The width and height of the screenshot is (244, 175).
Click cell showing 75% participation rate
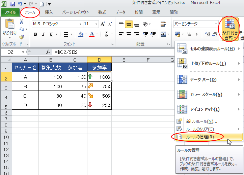(100, 86)
